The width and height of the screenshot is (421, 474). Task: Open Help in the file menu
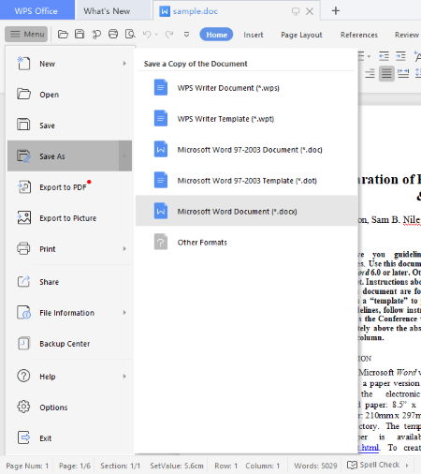click(69, 377)
